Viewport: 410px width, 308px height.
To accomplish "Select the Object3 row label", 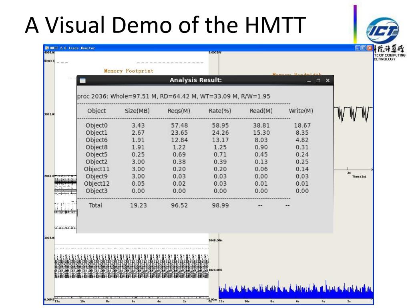I will point(96,191).
